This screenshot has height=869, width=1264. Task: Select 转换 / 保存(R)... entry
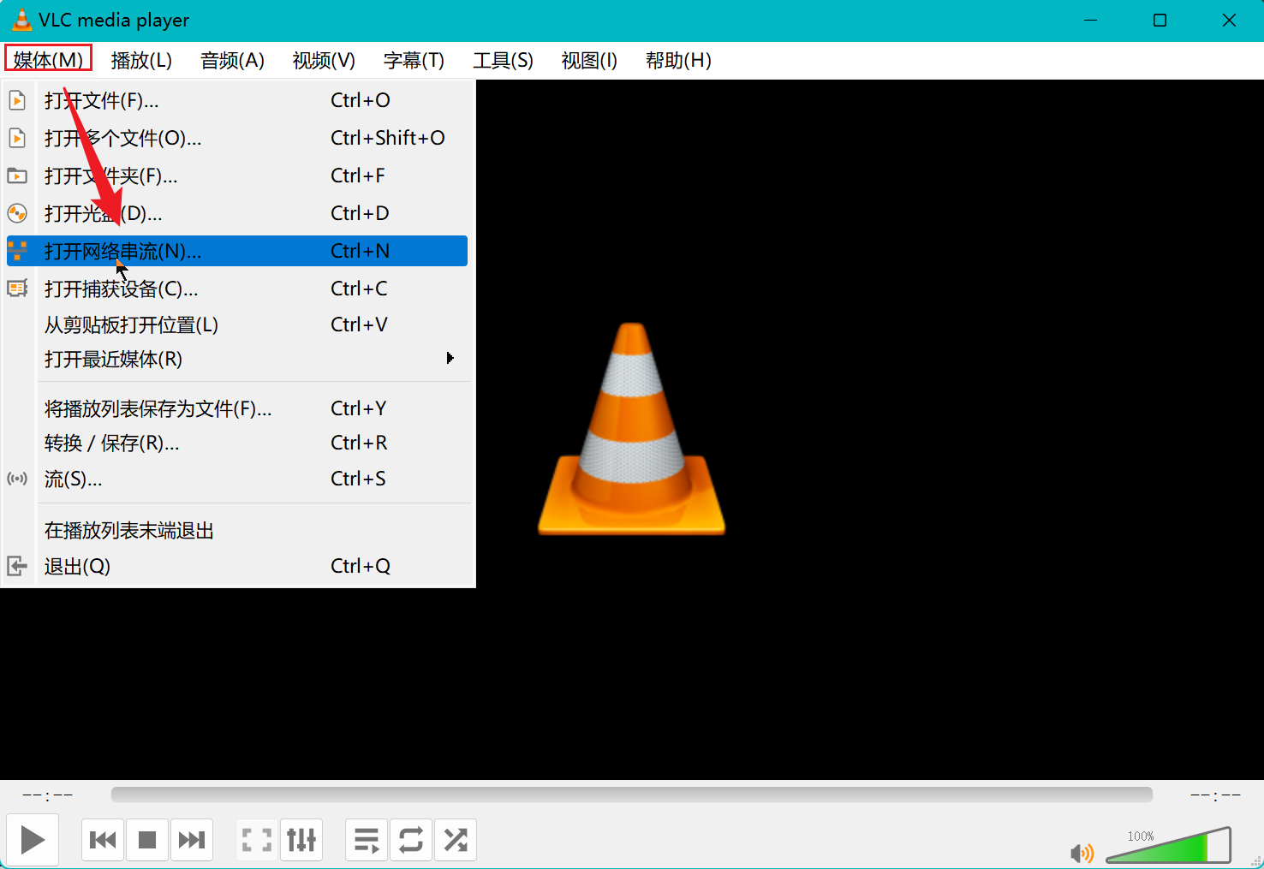pyautogui.click(x=237, y=443)
